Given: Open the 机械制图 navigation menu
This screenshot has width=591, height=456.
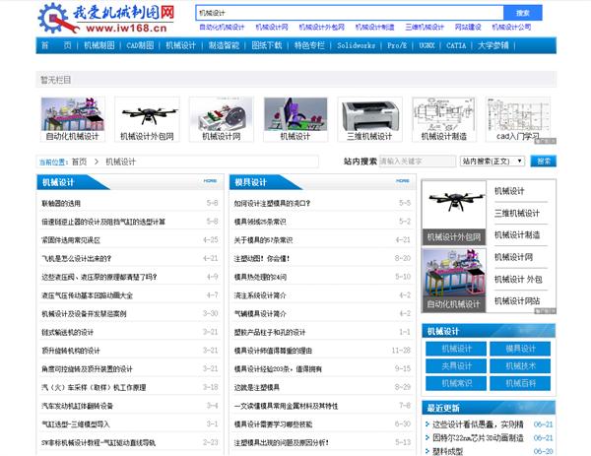Looking at the screenshot, I should [x=99, y=45].
